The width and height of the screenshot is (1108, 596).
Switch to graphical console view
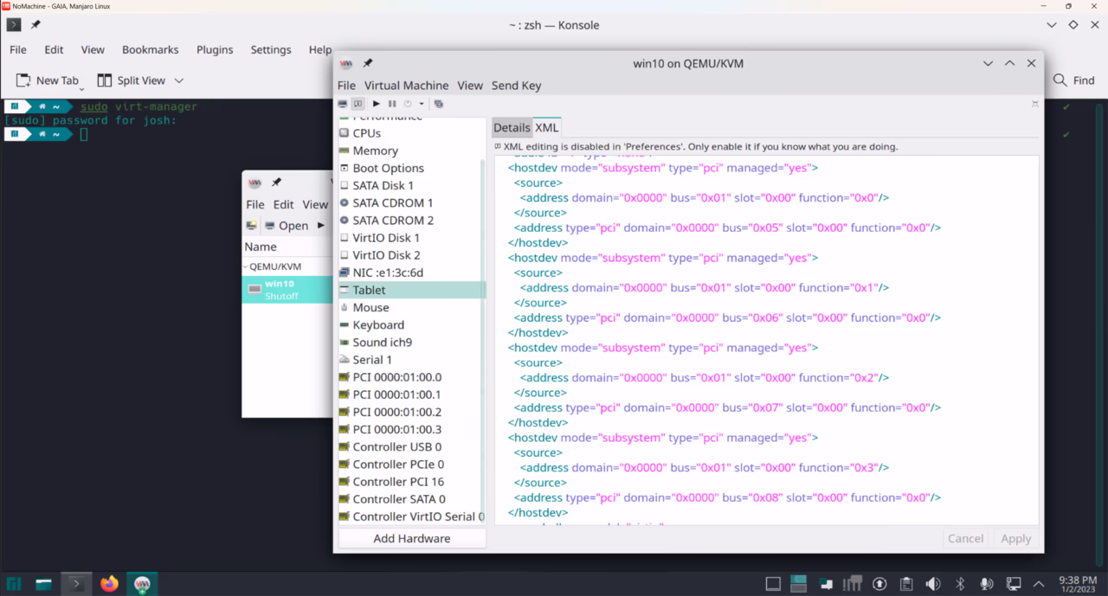[342, 103]
